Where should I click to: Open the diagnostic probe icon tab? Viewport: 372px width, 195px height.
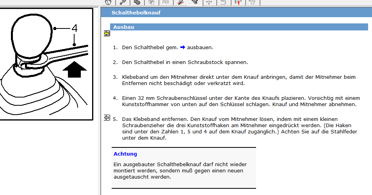[x=180, y=2]
